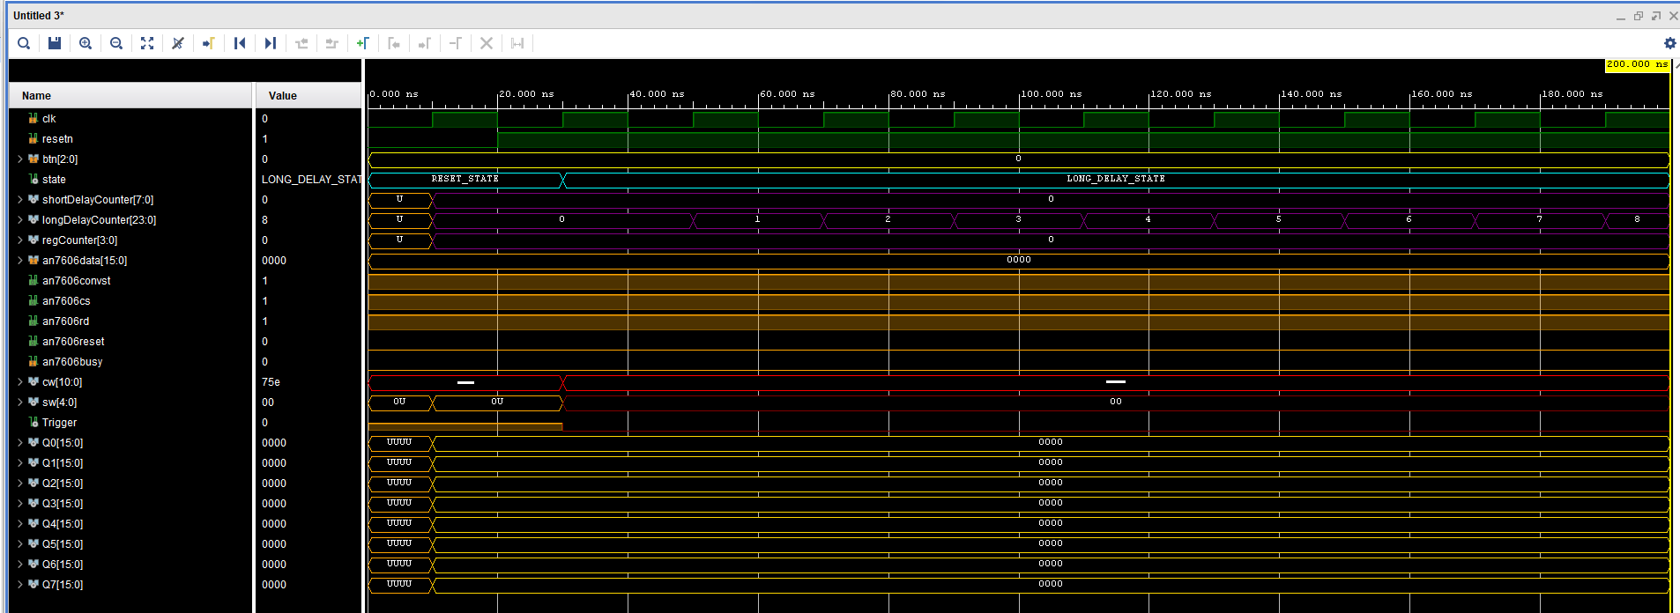Open waveform settings via the gear icon

click(x=1669, y=43)
